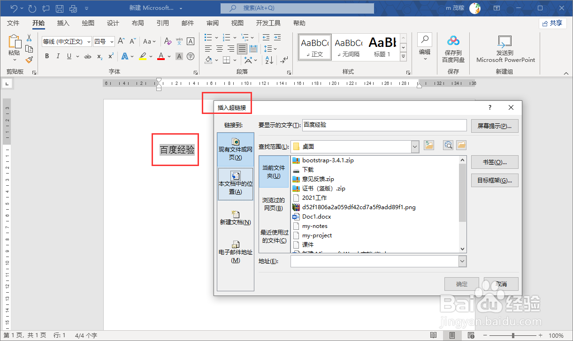Viewport: 573px width, 341px height.
Task: Click the 屏幕提示 button
Action: [x=495, y=126]
